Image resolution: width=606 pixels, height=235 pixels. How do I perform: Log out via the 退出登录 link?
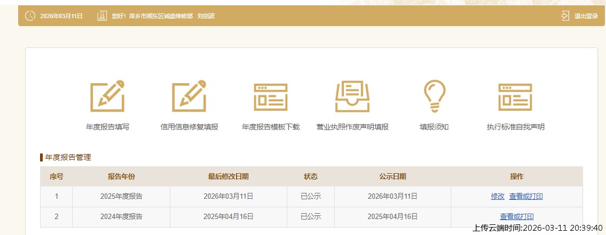pyautogui.click(x=586, y=16)
